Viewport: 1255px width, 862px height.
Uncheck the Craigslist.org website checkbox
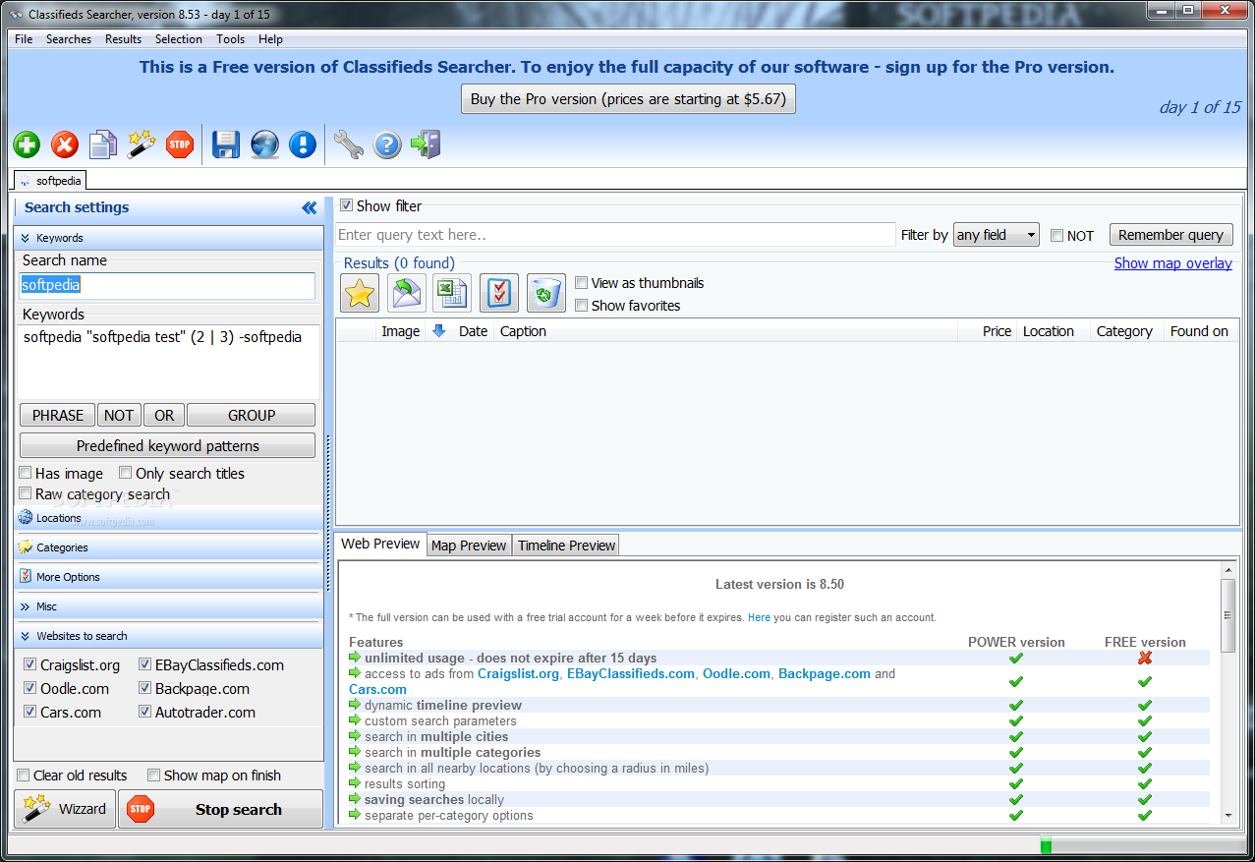(x=29, y=664)
